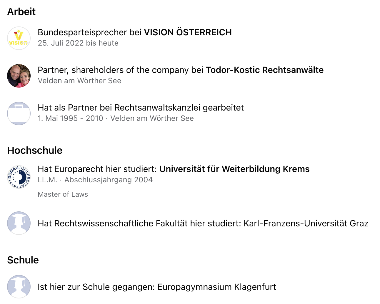This screenshot has width=380, height=304.
Task: Open the Todor-Kostic Rechtsanwälte link
Action: click(265, 70)
